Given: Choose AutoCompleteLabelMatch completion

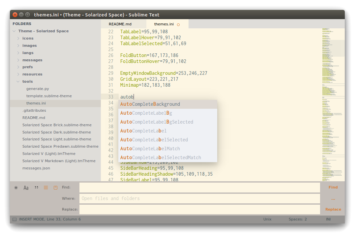Looking at the screenshot, I should [168, 148].
